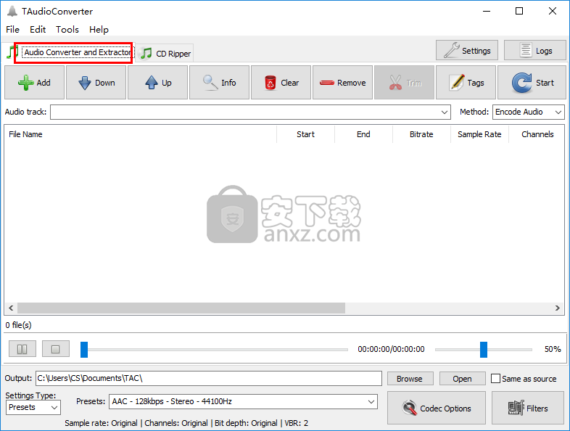
Task: Close the TAudioConverter window
Action: pos(553,11)
